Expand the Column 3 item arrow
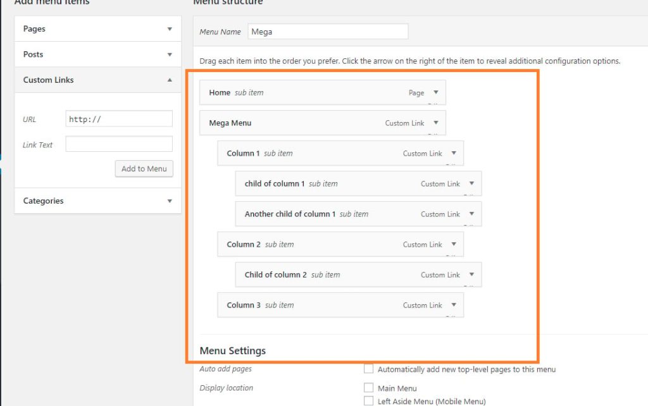The height and width of the screenshot is (406, 648). click(454, 305)
